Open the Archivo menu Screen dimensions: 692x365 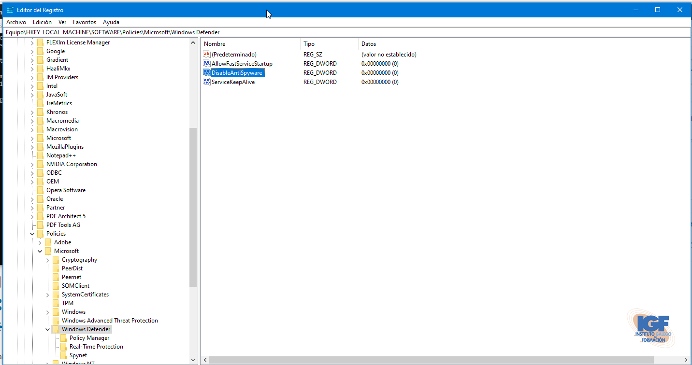pyautogui.click(x=16, y=22)
